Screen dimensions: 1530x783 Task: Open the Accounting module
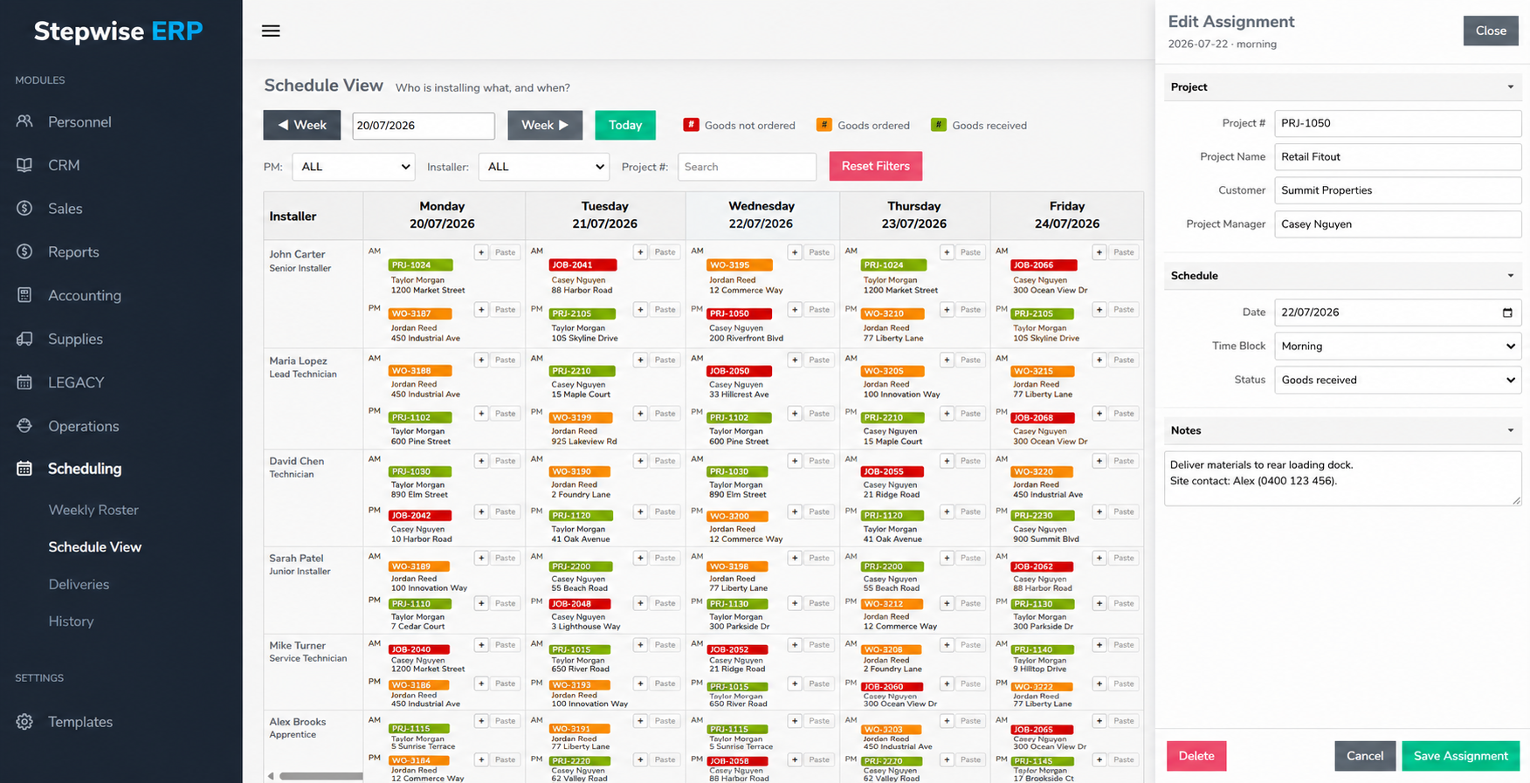84,295
